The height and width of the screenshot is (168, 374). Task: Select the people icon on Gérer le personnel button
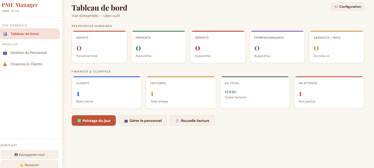pyautogui.click(x=126, y=121)
